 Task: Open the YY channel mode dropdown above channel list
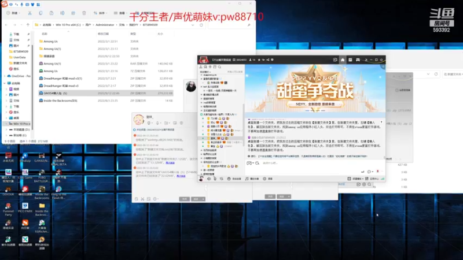[x=205, y=72]
